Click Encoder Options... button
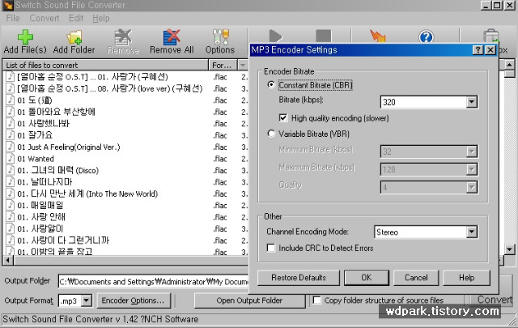Viewport: 518px width, 328px height. pos(133,300)
